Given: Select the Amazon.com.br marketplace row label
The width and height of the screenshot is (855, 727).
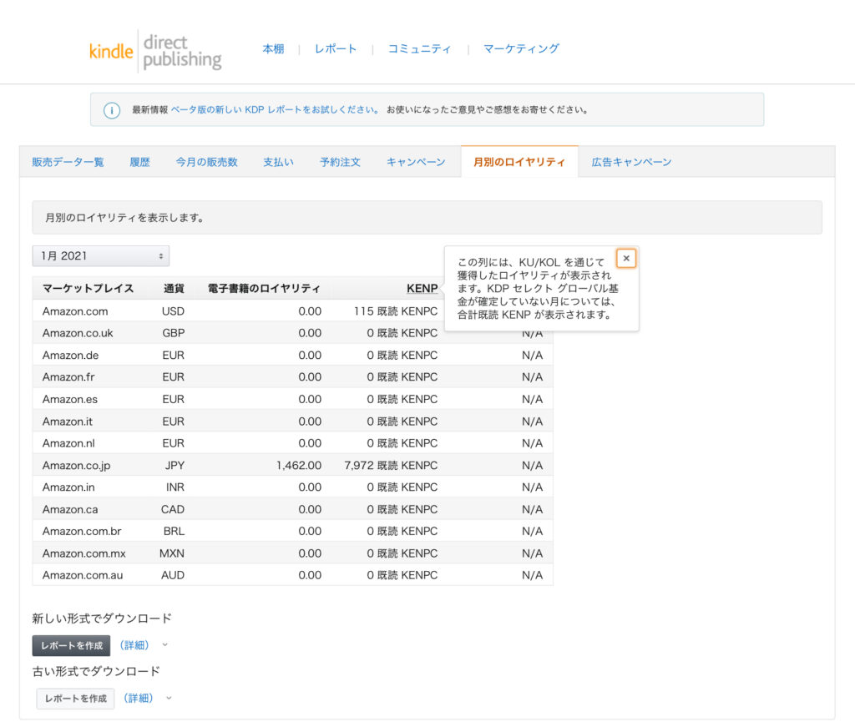Looking at the screenshot, I should pos(82,532).
